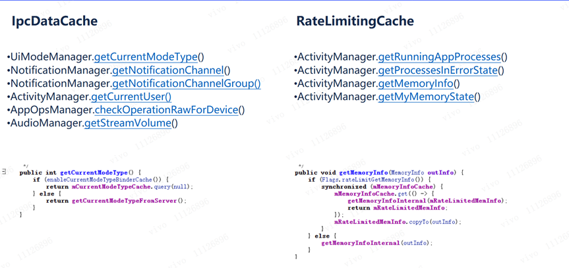Click the getMemoryInfo hyperlink

tap(415, 84)
